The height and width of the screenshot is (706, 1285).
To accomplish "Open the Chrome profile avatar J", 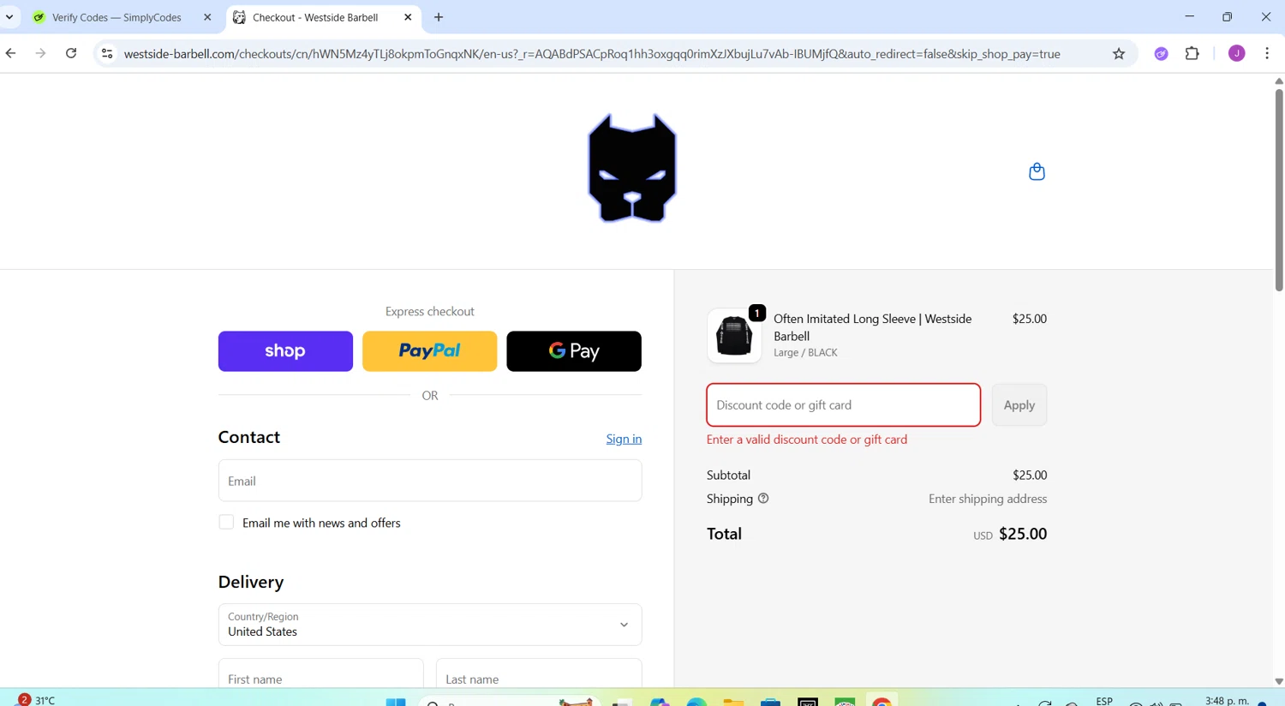I will (x=1236, y=54).
